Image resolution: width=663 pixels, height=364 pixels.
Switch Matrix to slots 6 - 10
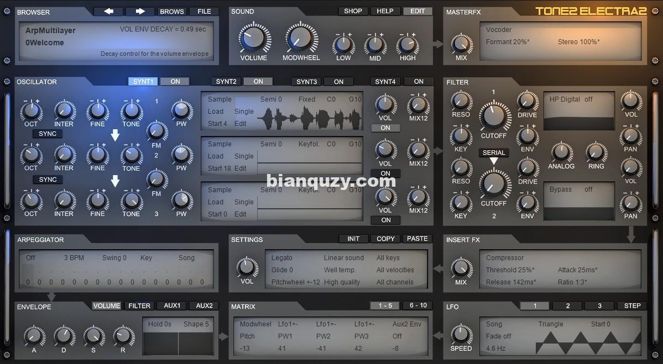click(x=417, y=305)
